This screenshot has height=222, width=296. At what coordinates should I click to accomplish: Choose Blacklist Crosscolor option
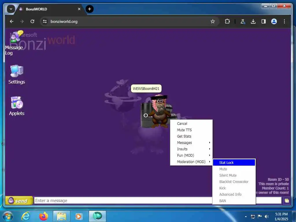coord(234,182)
